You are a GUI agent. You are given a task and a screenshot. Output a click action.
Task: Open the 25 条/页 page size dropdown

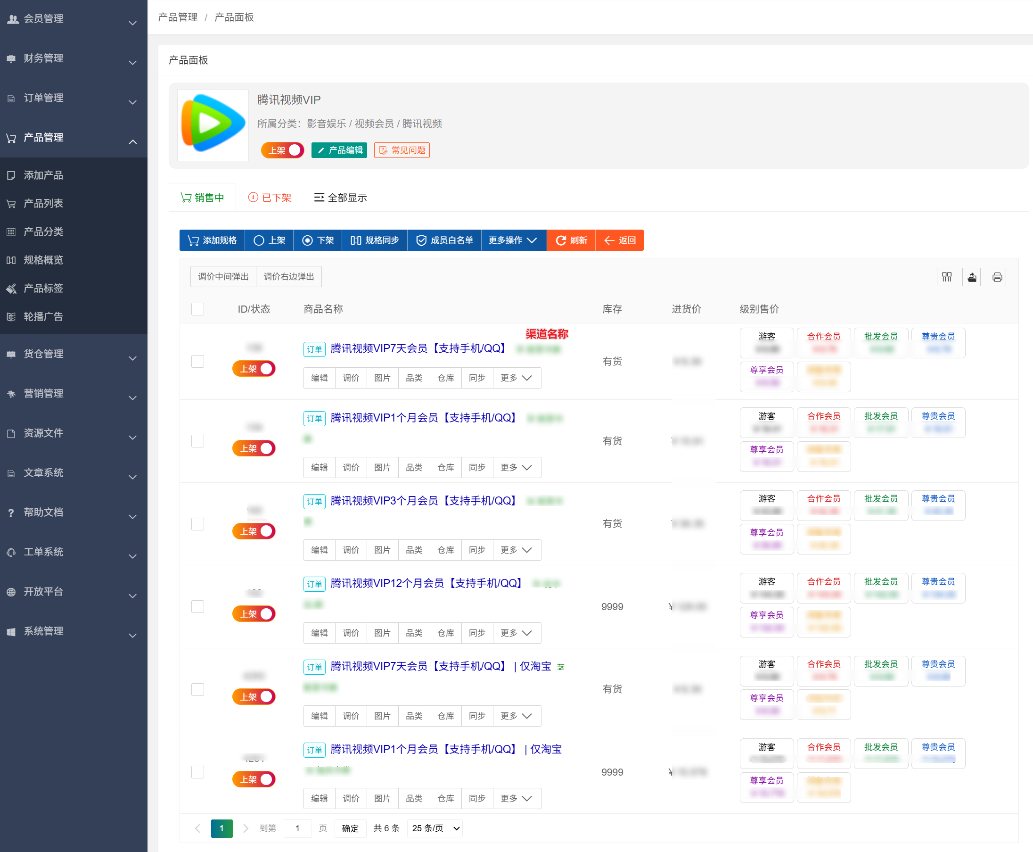[435, 828]
